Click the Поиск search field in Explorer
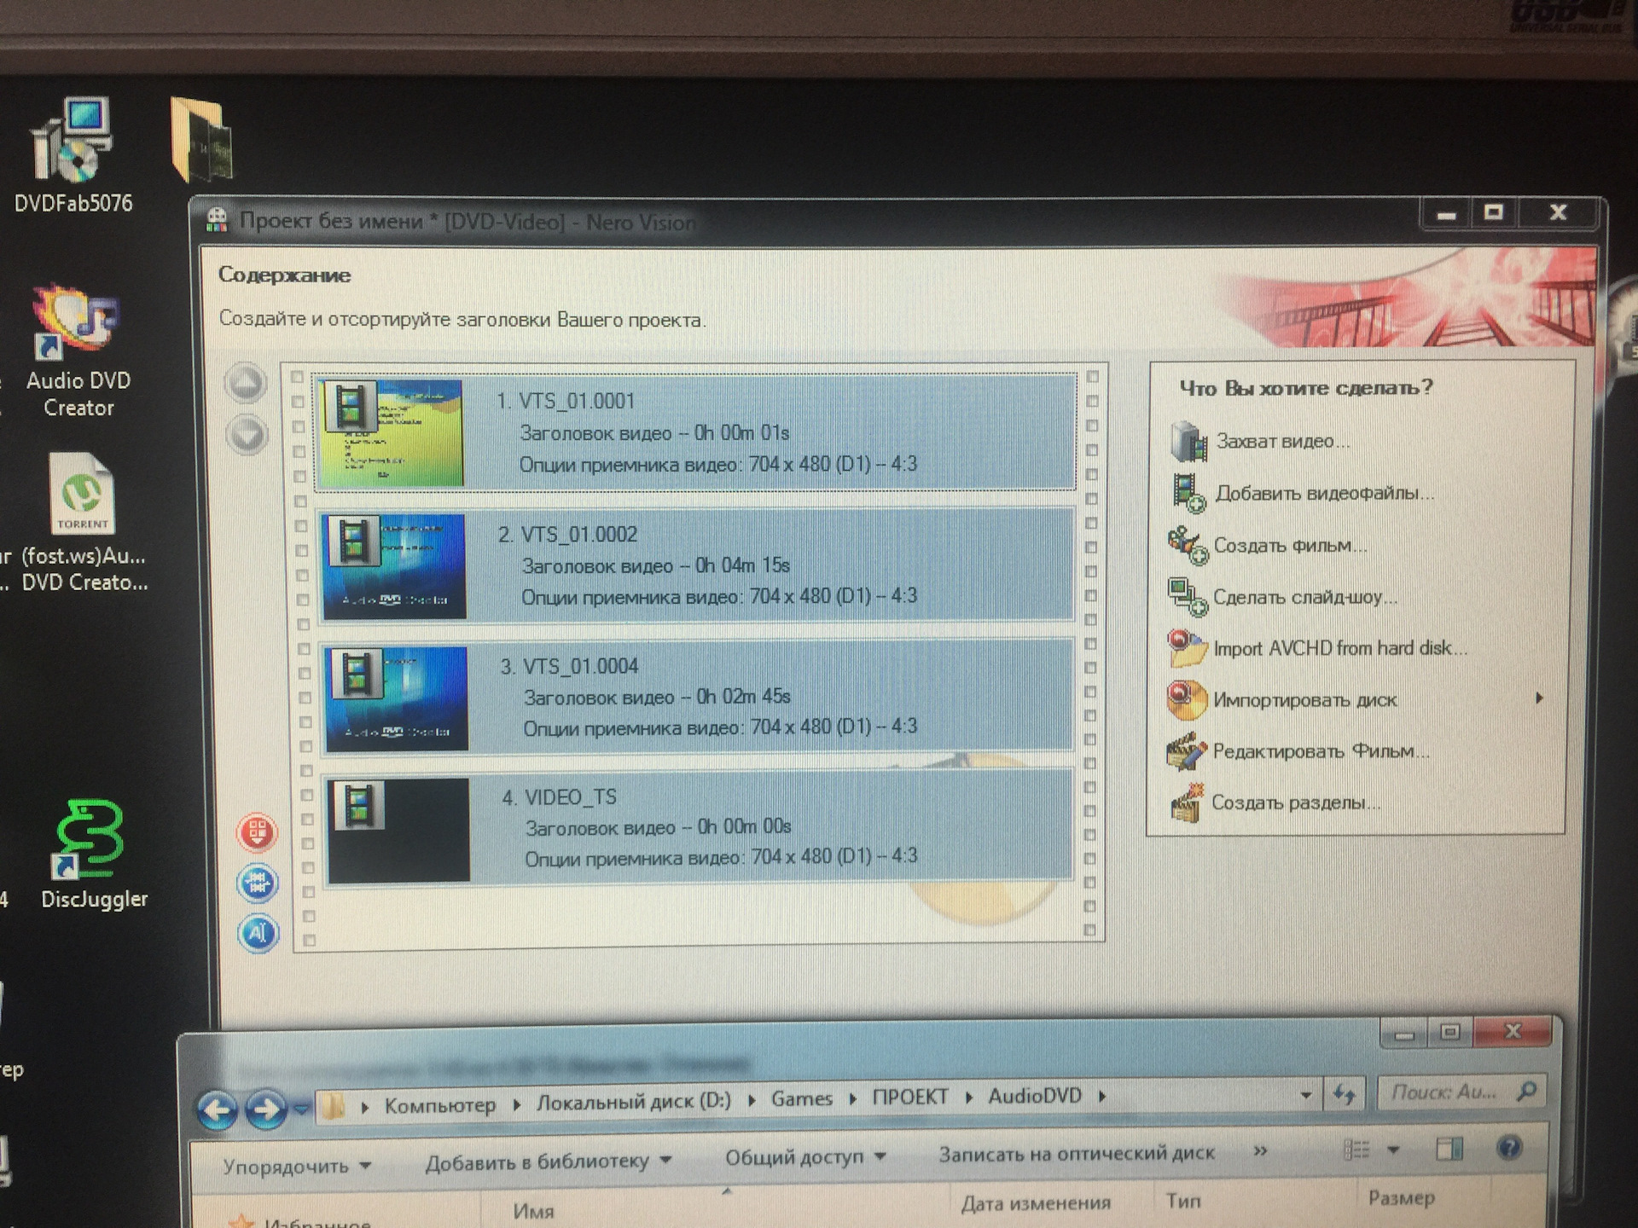 (1463, 1092)
